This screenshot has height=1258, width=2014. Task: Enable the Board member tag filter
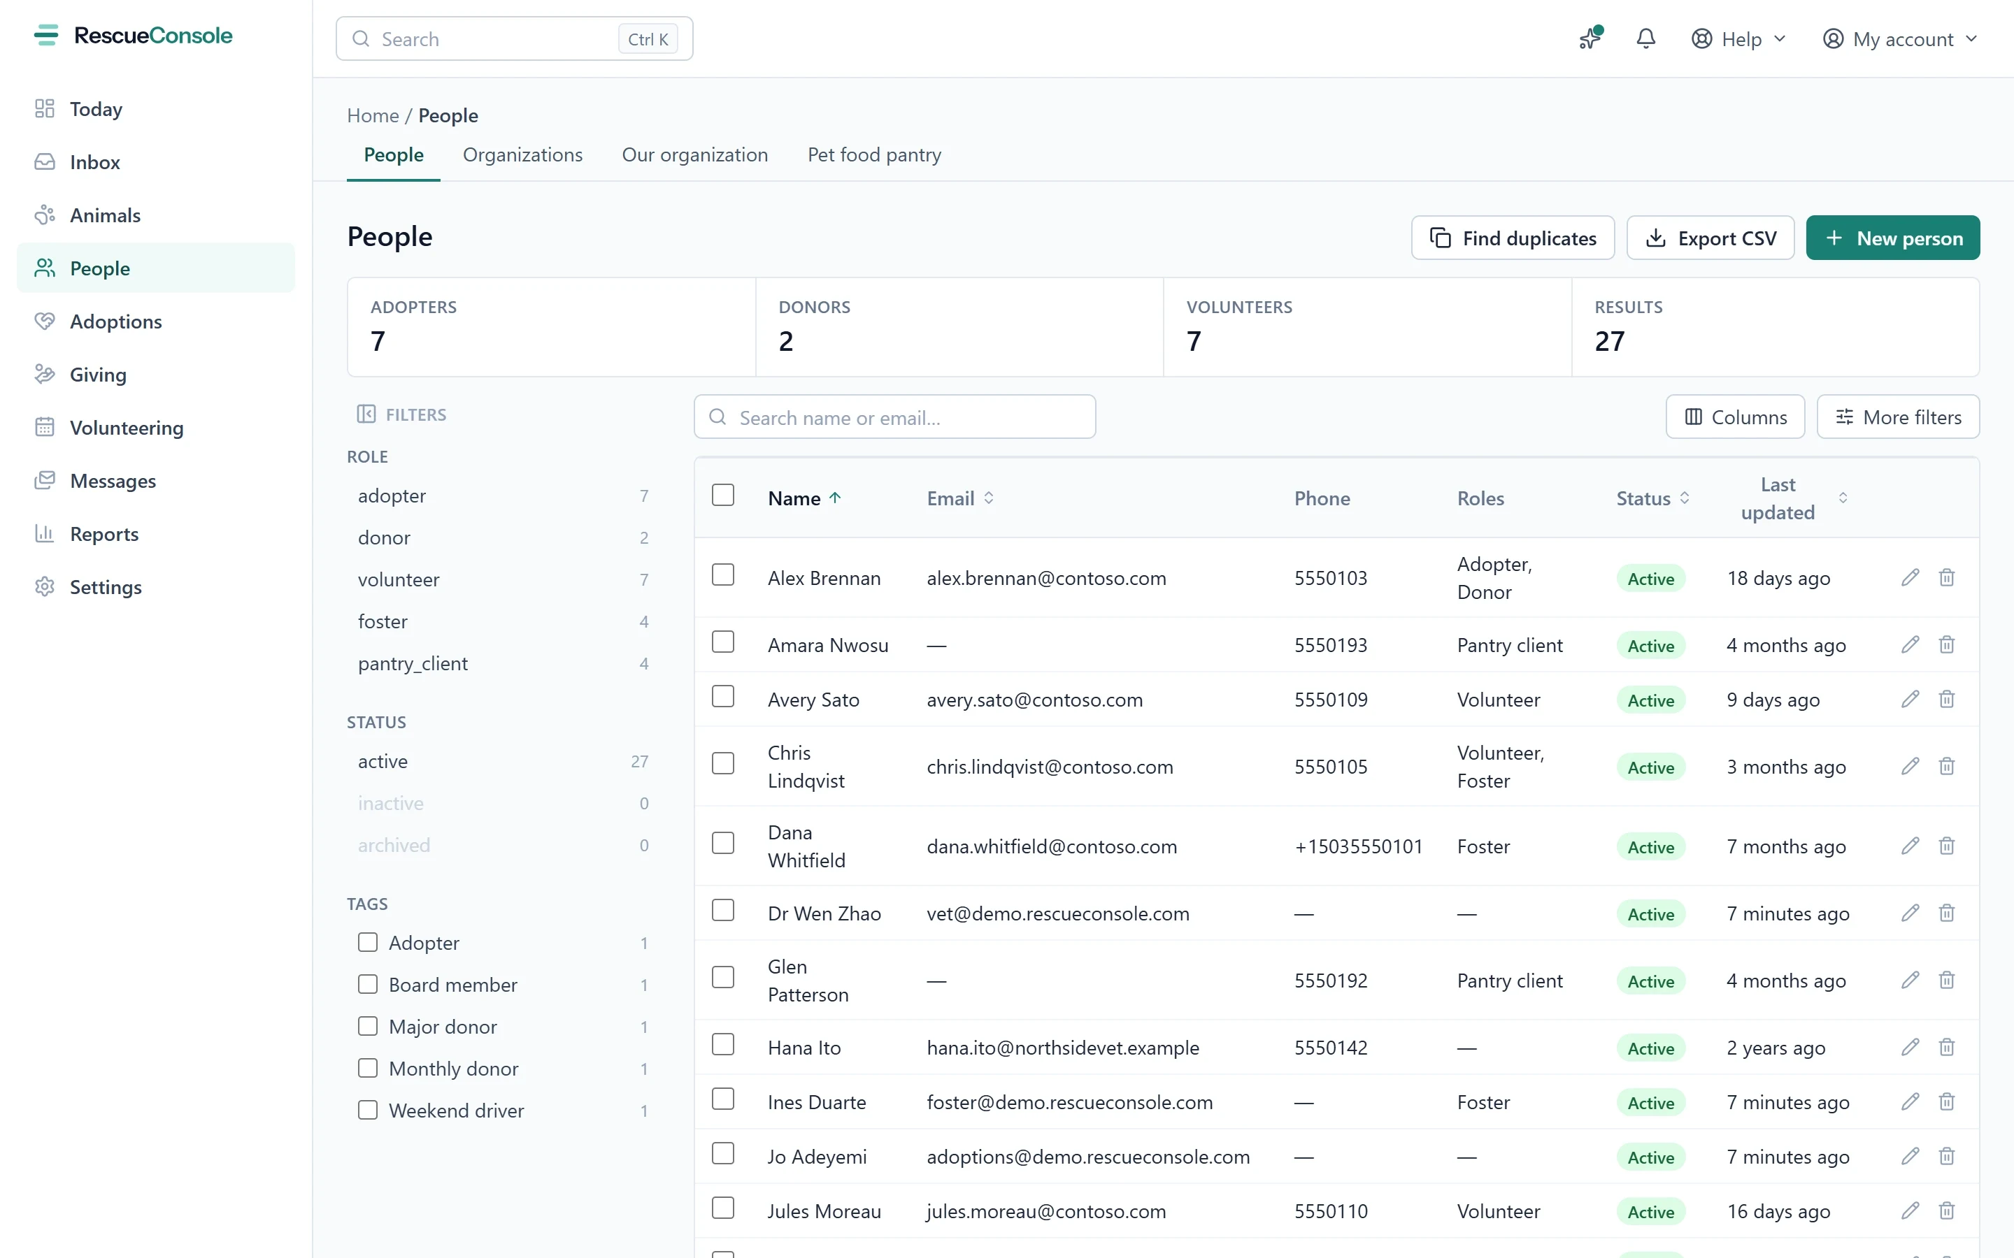[x=368, y=984]
